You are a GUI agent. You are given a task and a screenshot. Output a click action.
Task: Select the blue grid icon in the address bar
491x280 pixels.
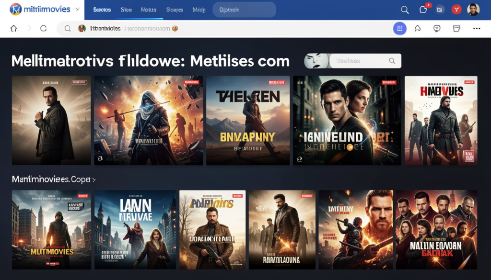click(399, 28)
